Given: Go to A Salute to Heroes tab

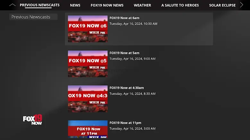Looking at the screenshot, I should [180, 5].
